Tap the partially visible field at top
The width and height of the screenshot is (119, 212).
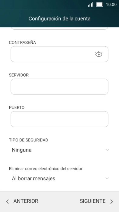(59, 28)
